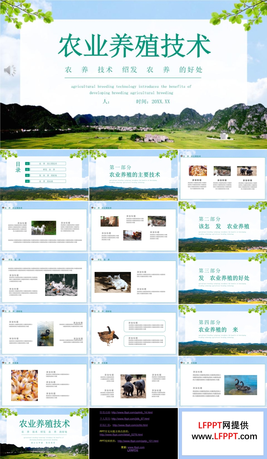Select the 第二部分 section slide thumbnail
Screen dimensions: 267x459
tap(223, 227)
